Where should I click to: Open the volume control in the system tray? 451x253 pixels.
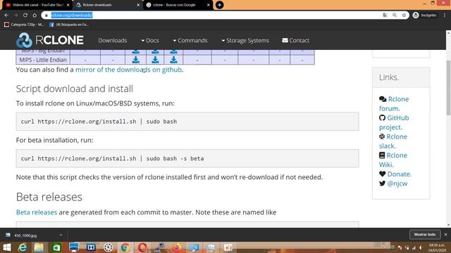point(421,247)
